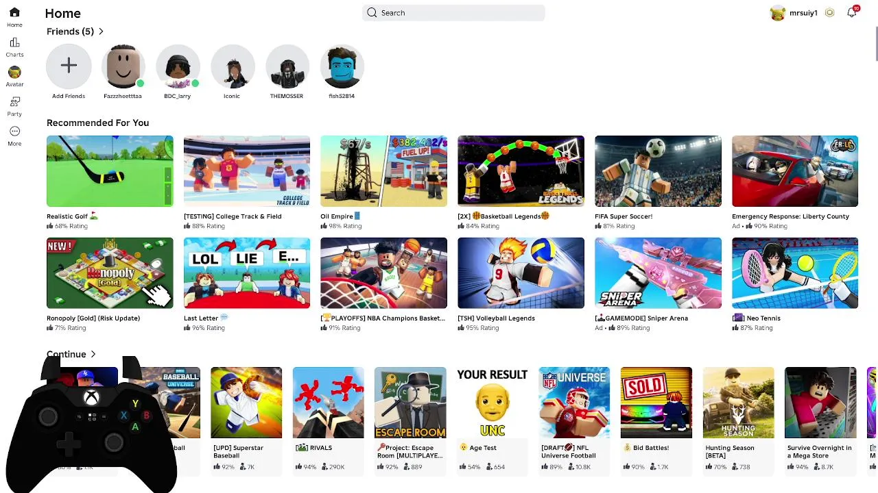Click the search magnifier icon
878x493 pixels.
372,12
